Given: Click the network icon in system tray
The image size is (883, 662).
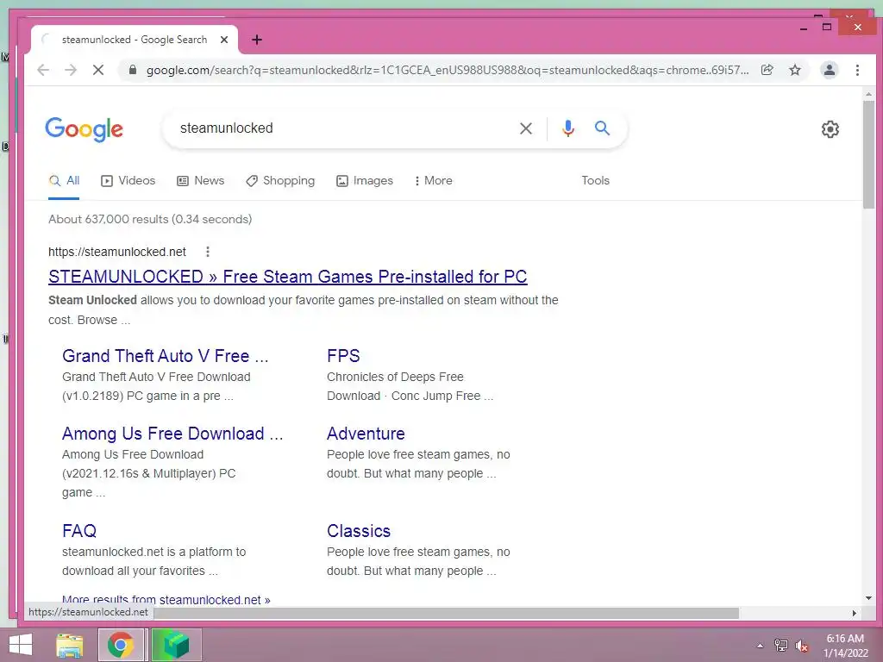Looking at the screenshot, I should point(780,646).
